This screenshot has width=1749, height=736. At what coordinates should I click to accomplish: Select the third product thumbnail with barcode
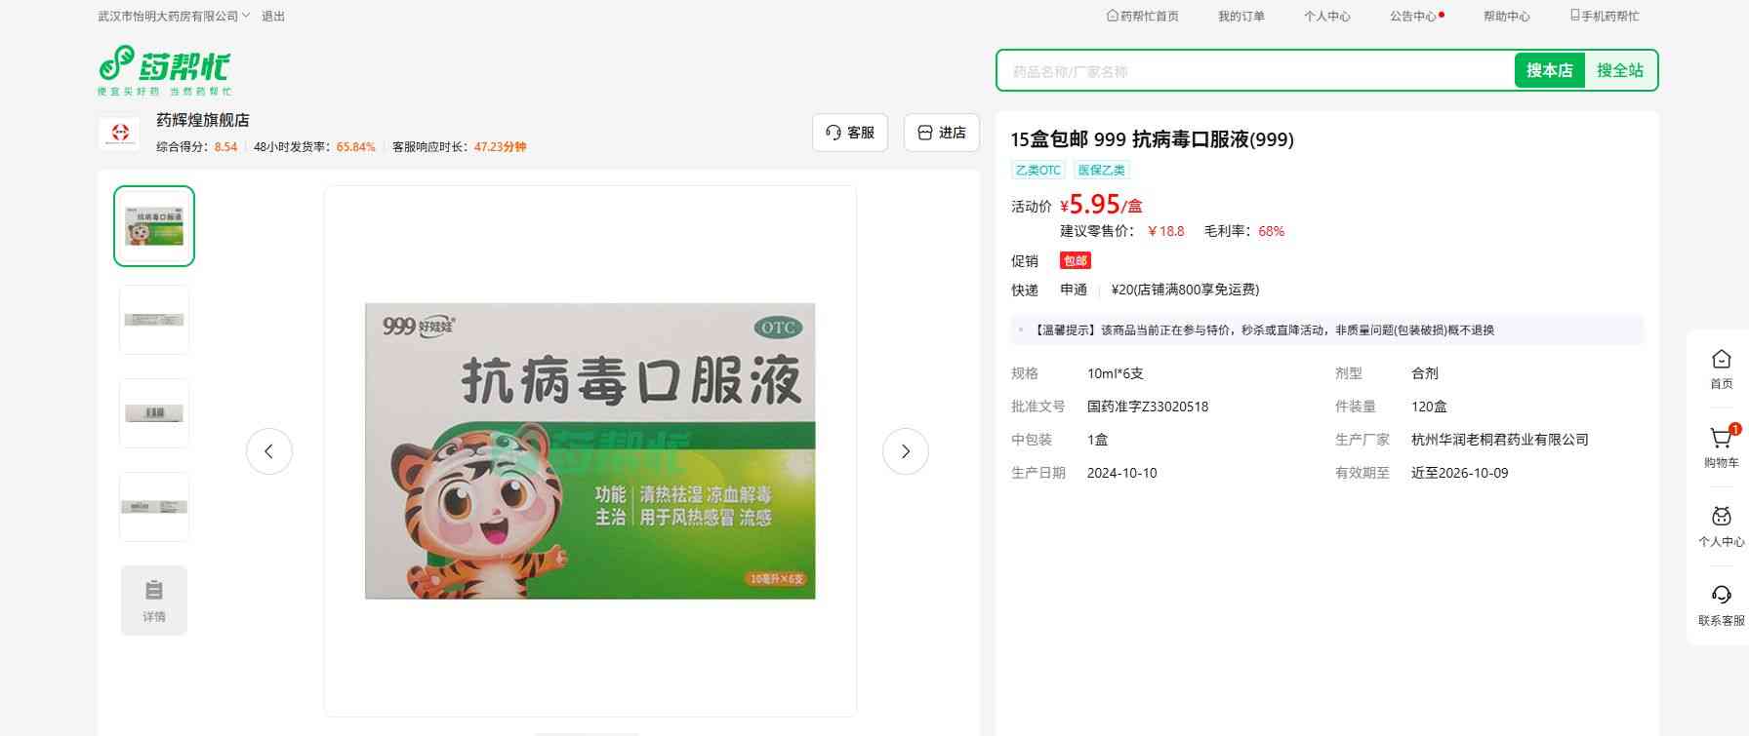point(154,413)
